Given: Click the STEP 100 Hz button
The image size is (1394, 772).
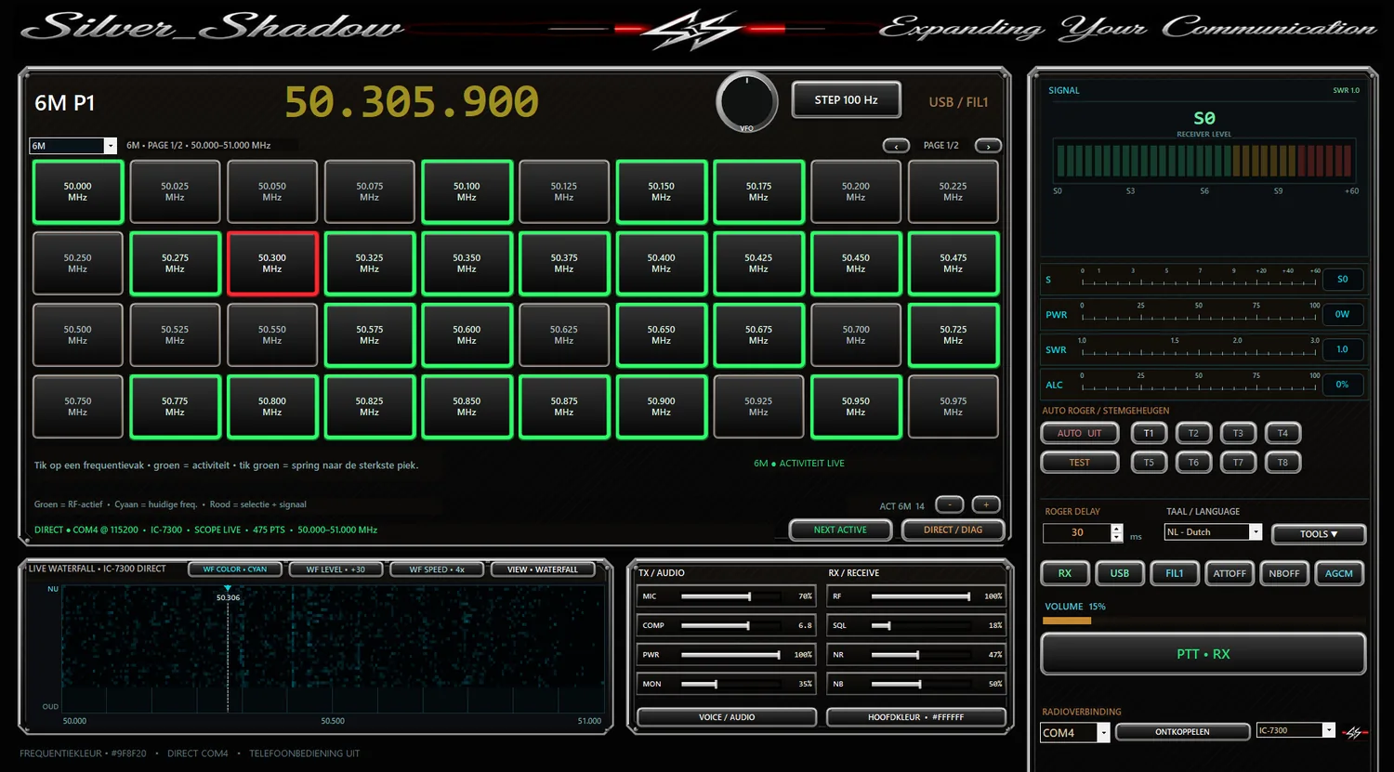Looking at the screenshot, I should coord(846,100).
